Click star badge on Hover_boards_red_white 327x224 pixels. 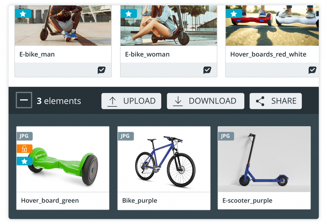(234, 13)
